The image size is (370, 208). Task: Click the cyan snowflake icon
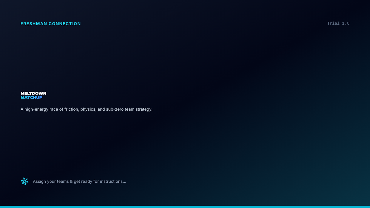(x=25, y=181)
